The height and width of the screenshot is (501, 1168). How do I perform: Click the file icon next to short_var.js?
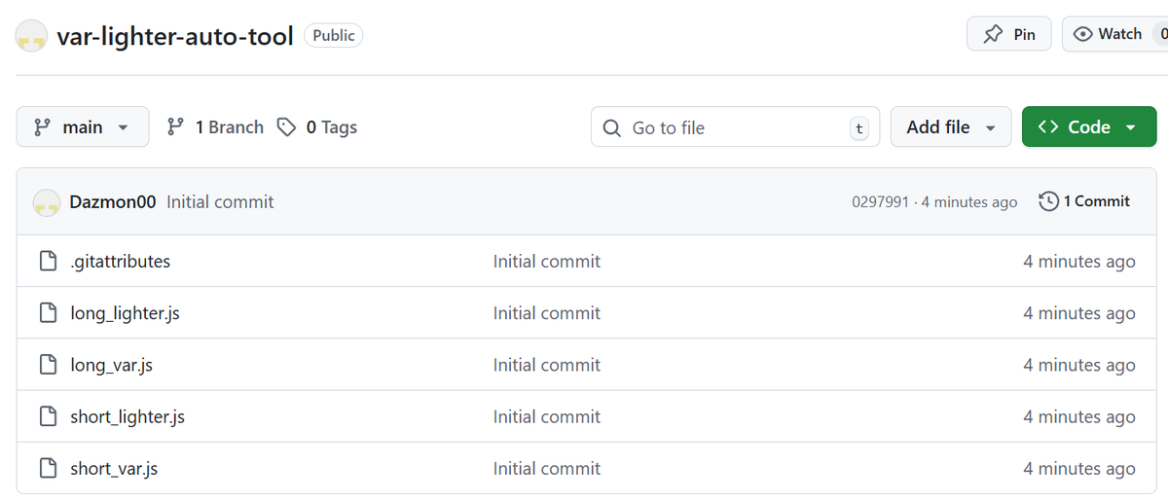pyautogui.click(x=48, y=468)
